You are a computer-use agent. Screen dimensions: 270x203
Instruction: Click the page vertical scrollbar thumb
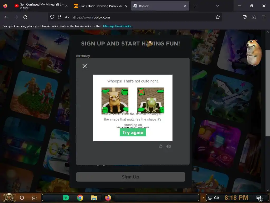(268, 93)
